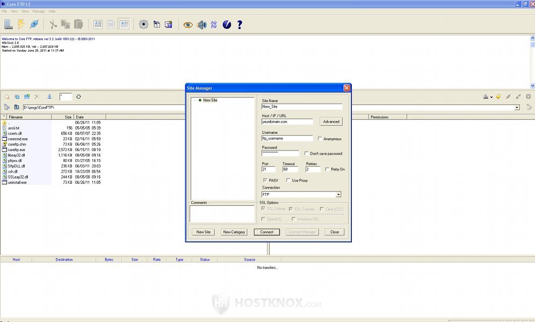Click the scheduler calendar toolbar icon

tap(157, 24)
